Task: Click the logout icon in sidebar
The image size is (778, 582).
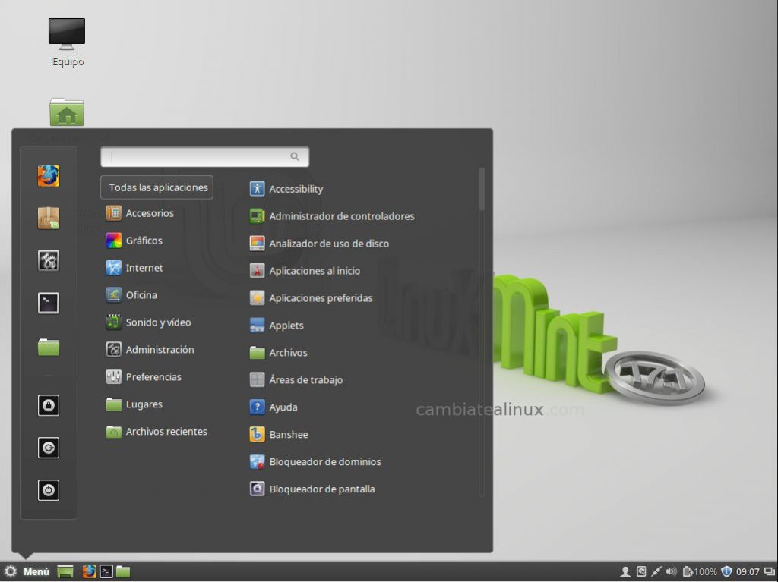Action: tap(49, 448)
